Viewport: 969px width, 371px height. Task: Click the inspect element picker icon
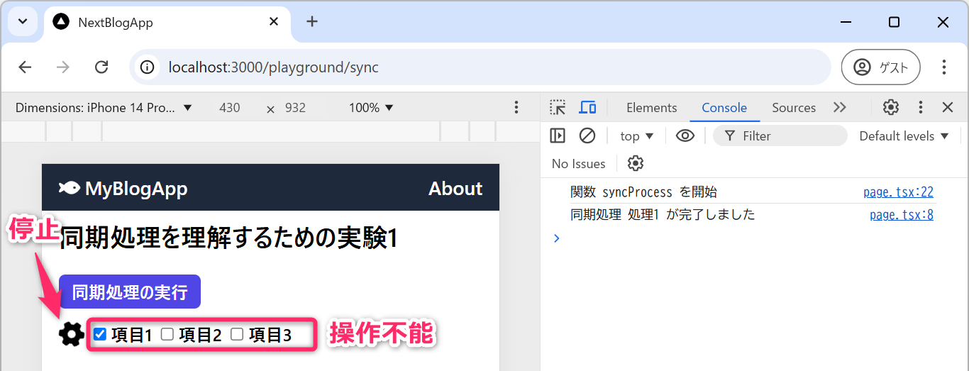558,108
